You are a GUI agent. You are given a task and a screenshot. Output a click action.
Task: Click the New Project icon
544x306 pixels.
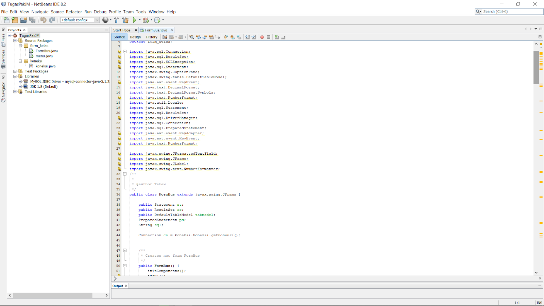pos(15,20)
